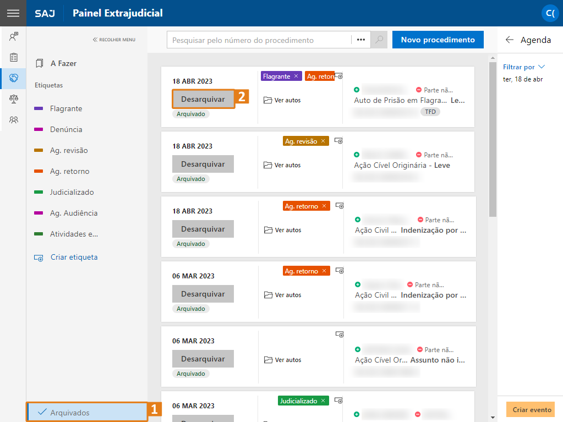Click the Criar evento button
This screenshot has height=422, width=563.
tap(531, 409)
